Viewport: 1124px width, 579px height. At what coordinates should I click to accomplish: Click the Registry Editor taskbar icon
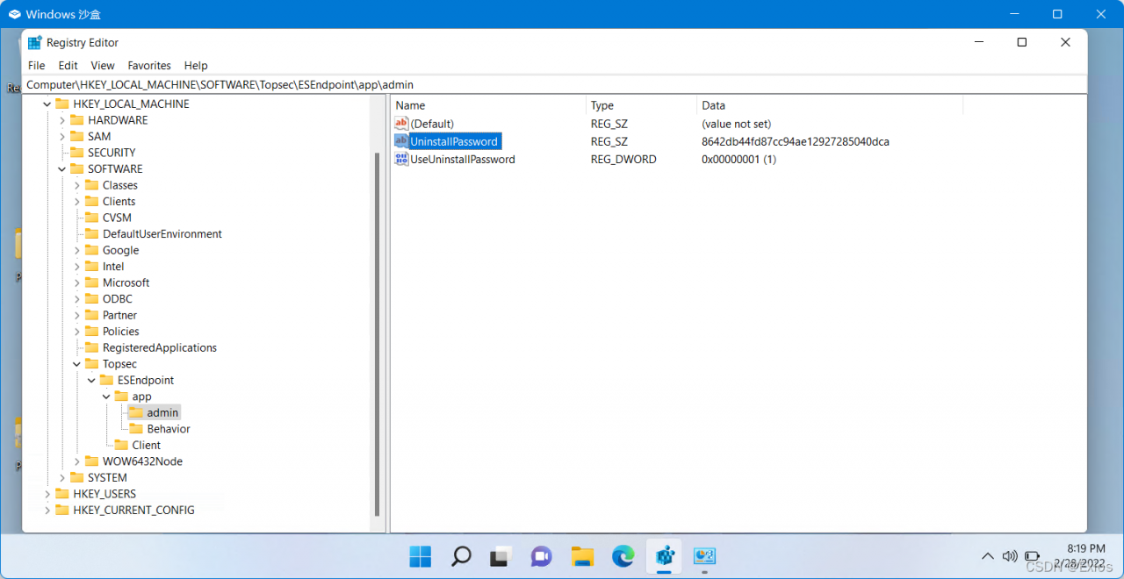click(x=664, y=555)
